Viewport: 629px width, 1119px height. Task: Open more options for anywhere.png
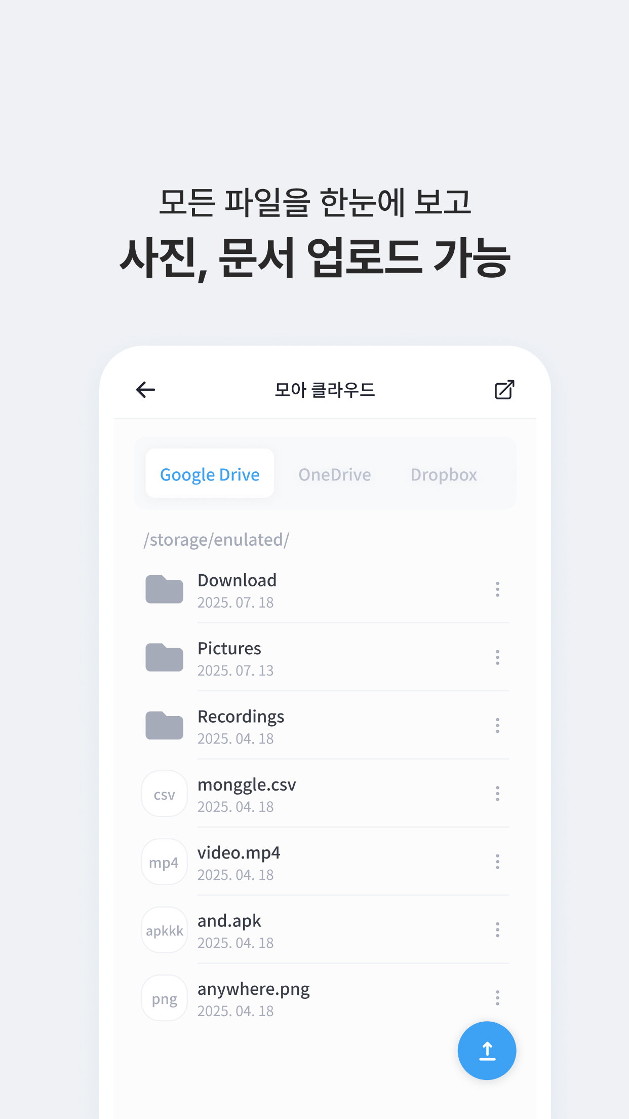497,998
